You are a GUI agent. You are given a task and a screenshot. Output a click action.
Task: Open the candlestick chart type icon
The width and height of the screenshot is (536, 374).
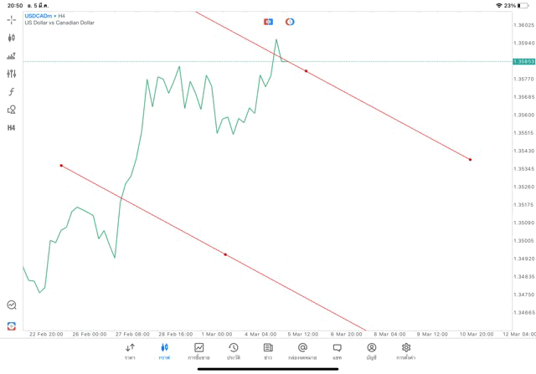(x=12, y=38)
